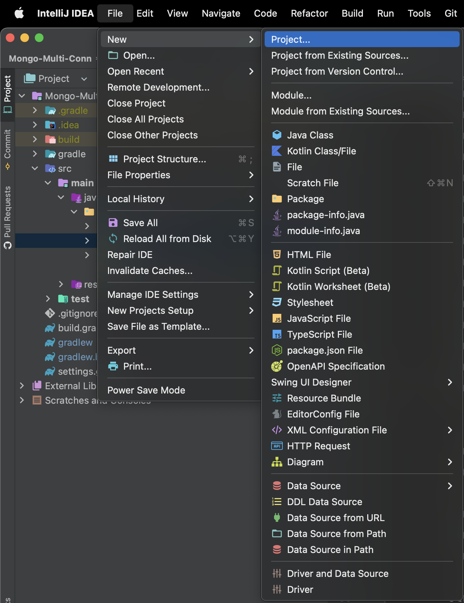
Task: Open the Apple menu
Action: (x=19, y=13)
